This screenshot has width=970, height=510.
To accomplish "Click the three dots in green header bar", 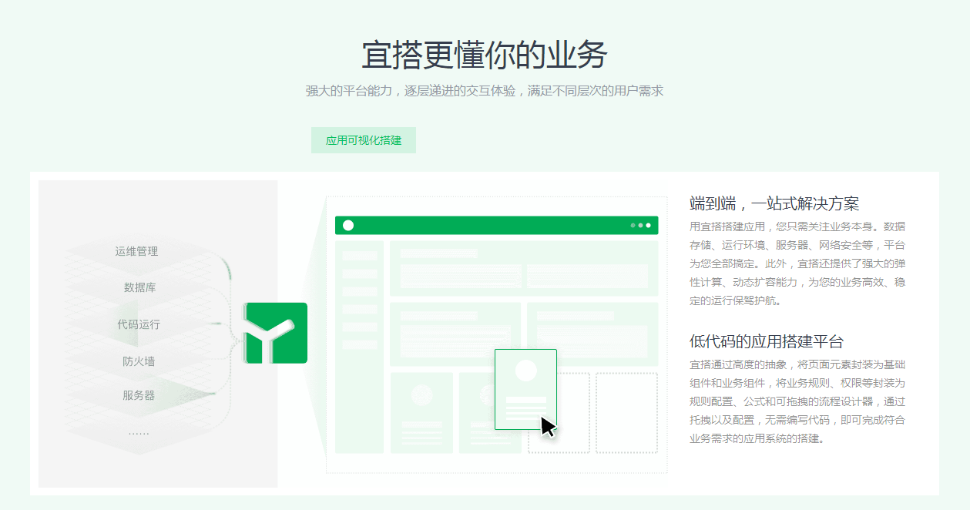I will (641, 225).
